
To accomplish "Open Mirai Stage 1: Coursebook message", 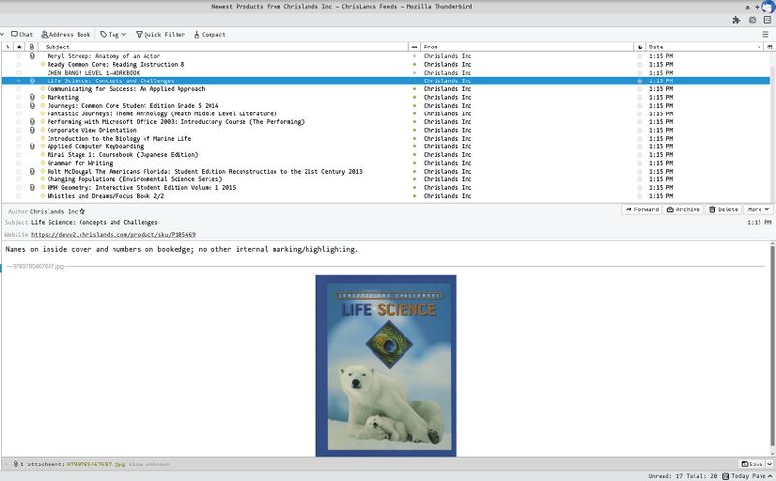I will pos(123,155).
